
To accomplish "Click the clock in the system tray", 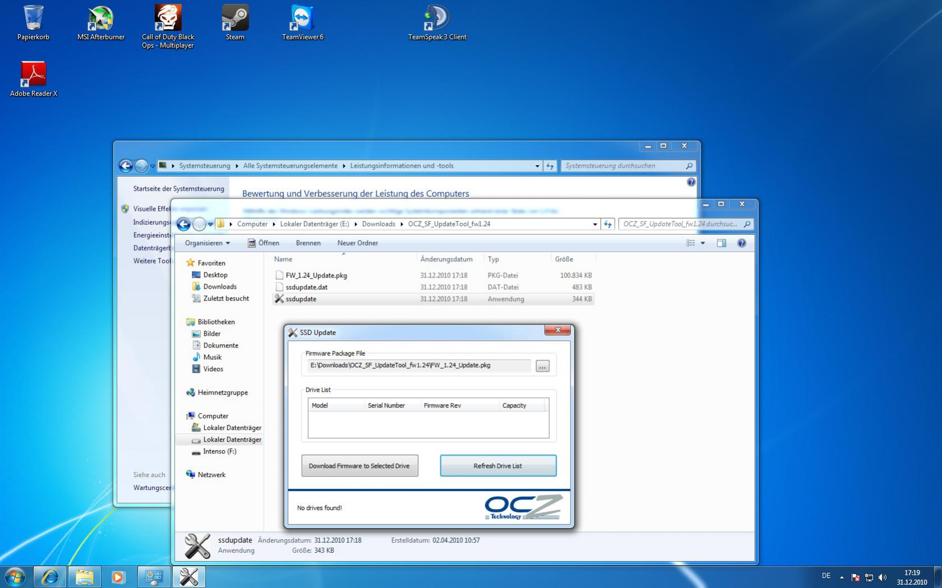I will coord(912,577).
